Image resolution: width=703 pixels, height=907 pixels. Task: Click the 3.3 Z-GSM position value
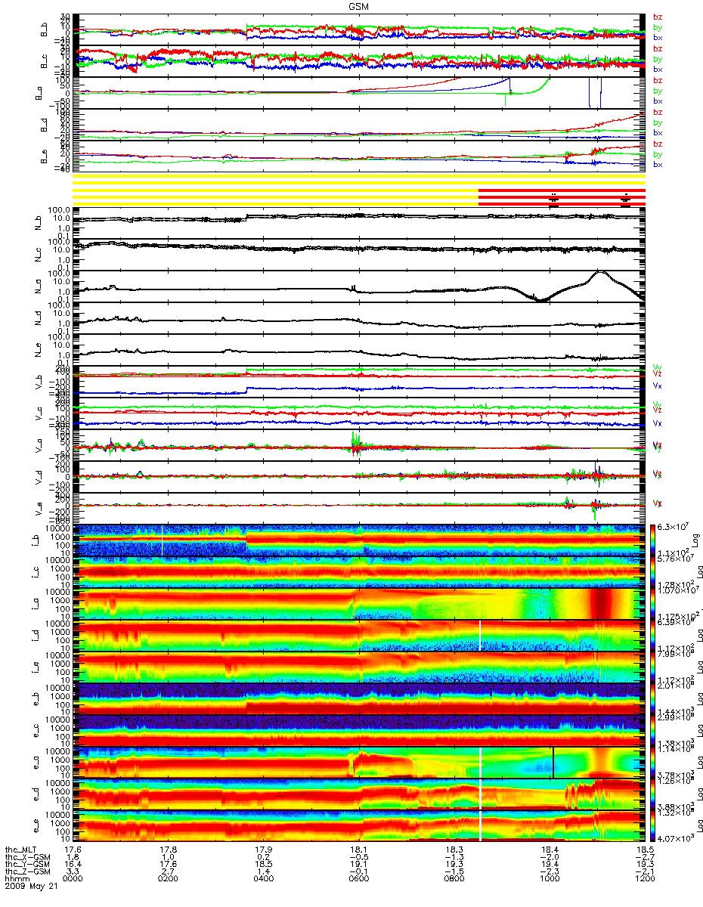click(x=72, y=872)
